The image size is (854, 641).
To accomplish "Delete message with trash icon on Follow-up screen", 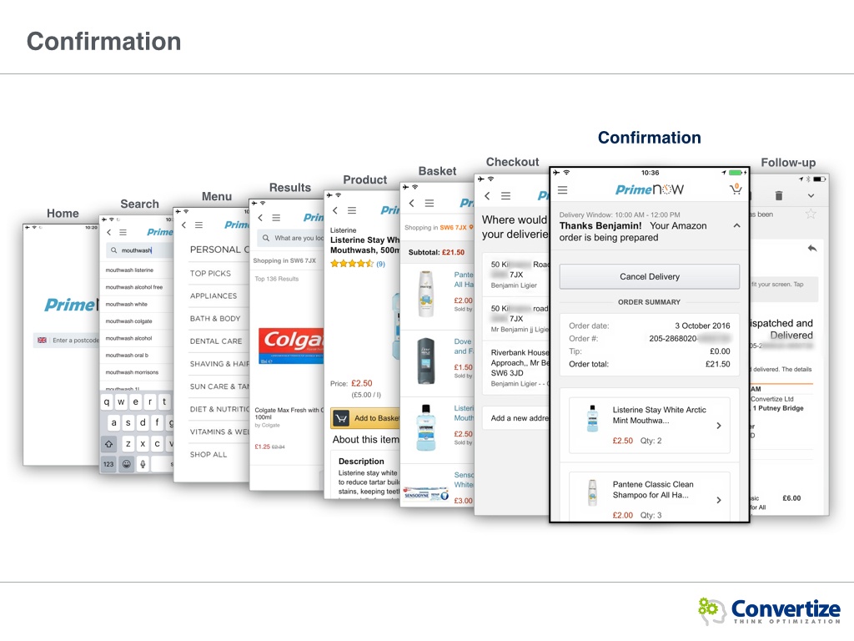I will tap(779, 195).
